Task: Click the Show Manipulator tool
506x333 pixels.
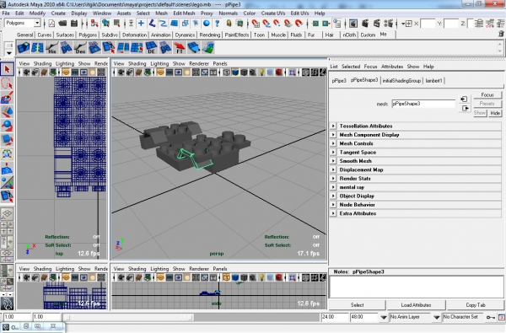Action: [x=7, y=182]
